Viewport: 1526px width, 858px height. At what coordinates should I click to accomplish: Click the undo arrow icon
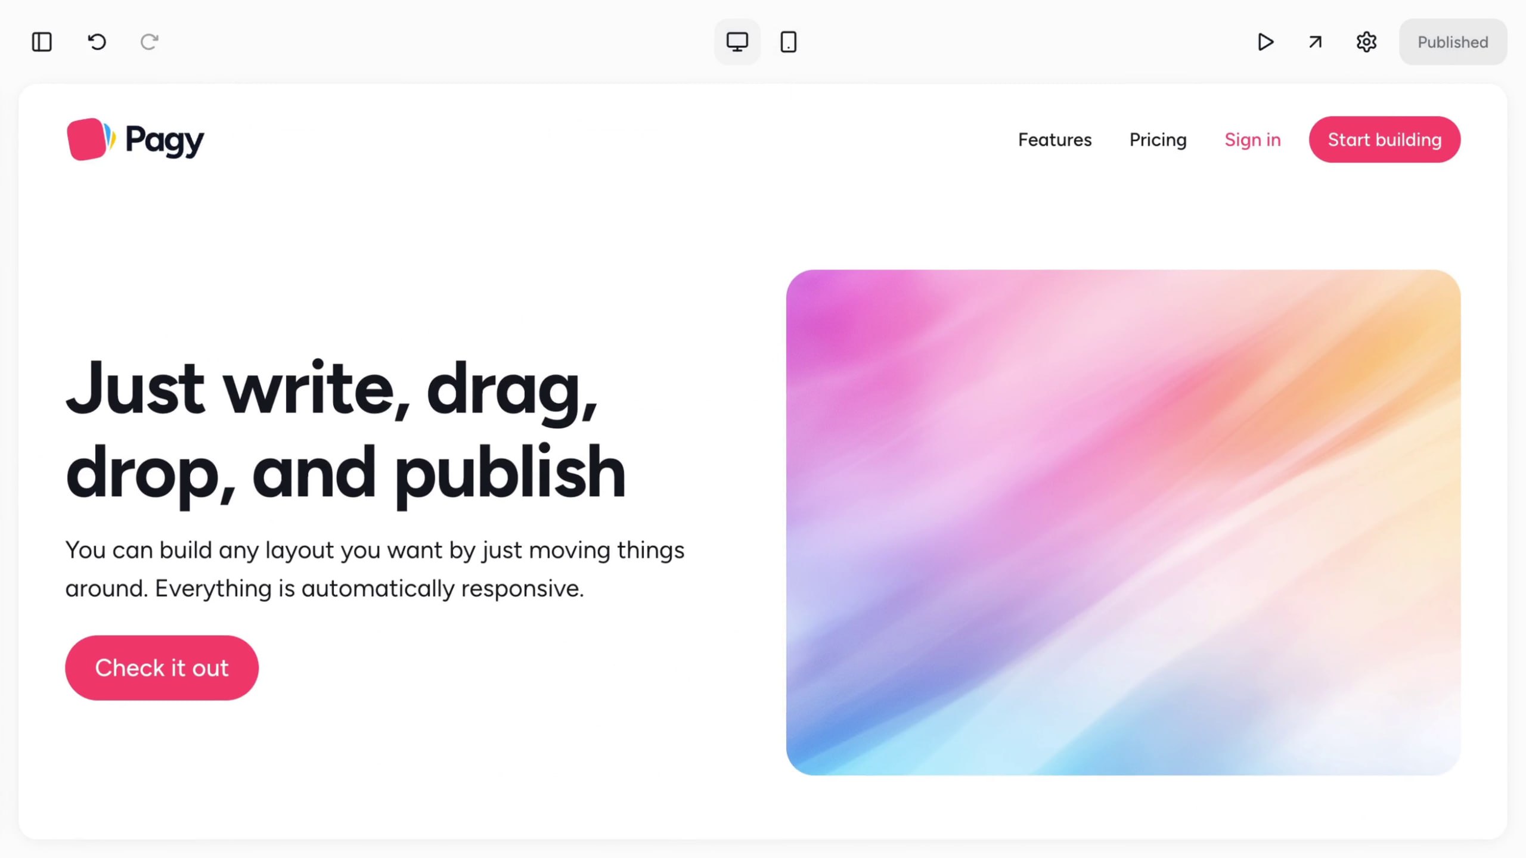(97, 42)
